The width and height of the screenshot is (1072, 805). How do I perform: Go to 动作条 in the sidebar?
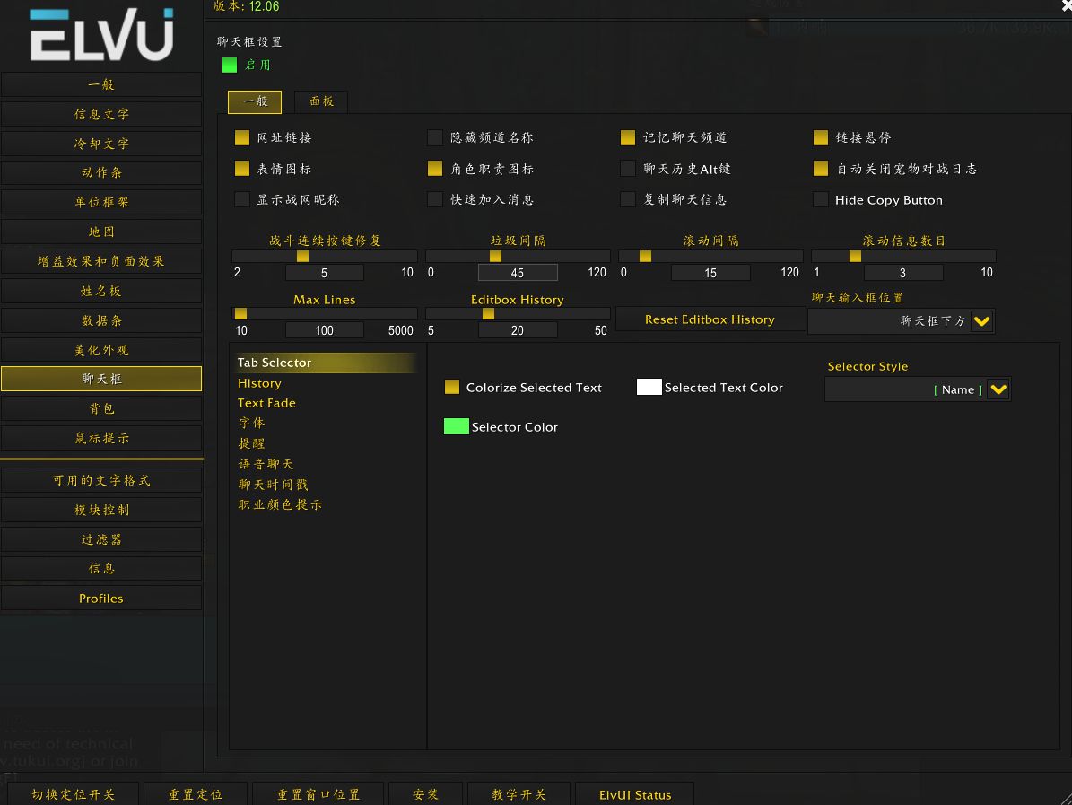[x=101, y=172]
